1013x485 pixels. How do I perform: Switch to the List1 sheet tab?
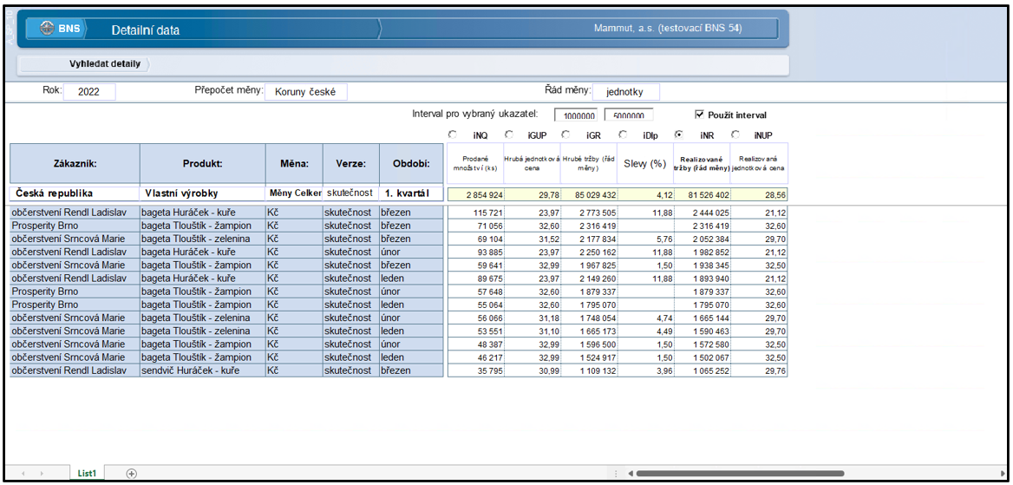point(87,474)
